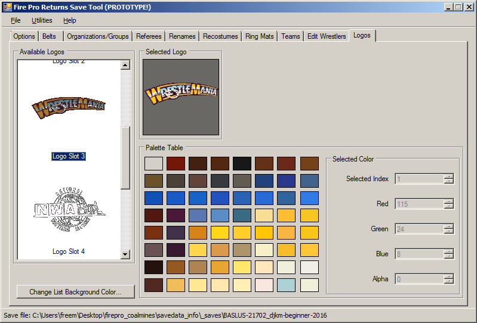Minimize the Fire Pro Returns Save Tool window

click(x=448, y=7)
